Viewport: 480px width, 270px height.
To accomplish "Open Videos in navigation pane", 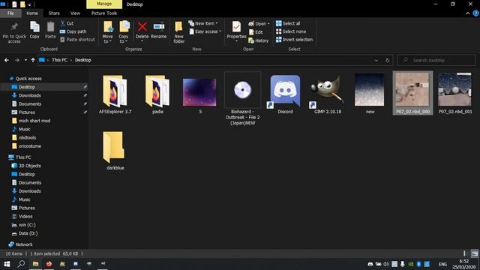I will [25, 217].
